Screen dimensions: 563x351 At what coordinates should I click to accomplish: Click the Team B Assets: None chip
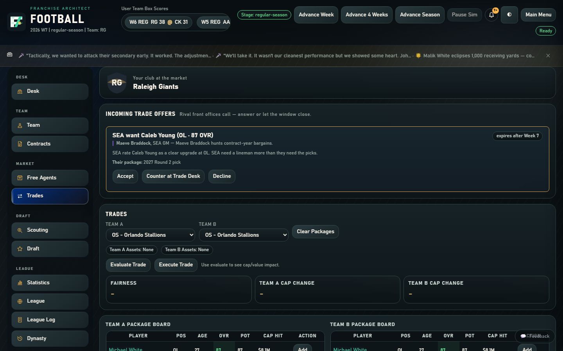pos(187,250)
